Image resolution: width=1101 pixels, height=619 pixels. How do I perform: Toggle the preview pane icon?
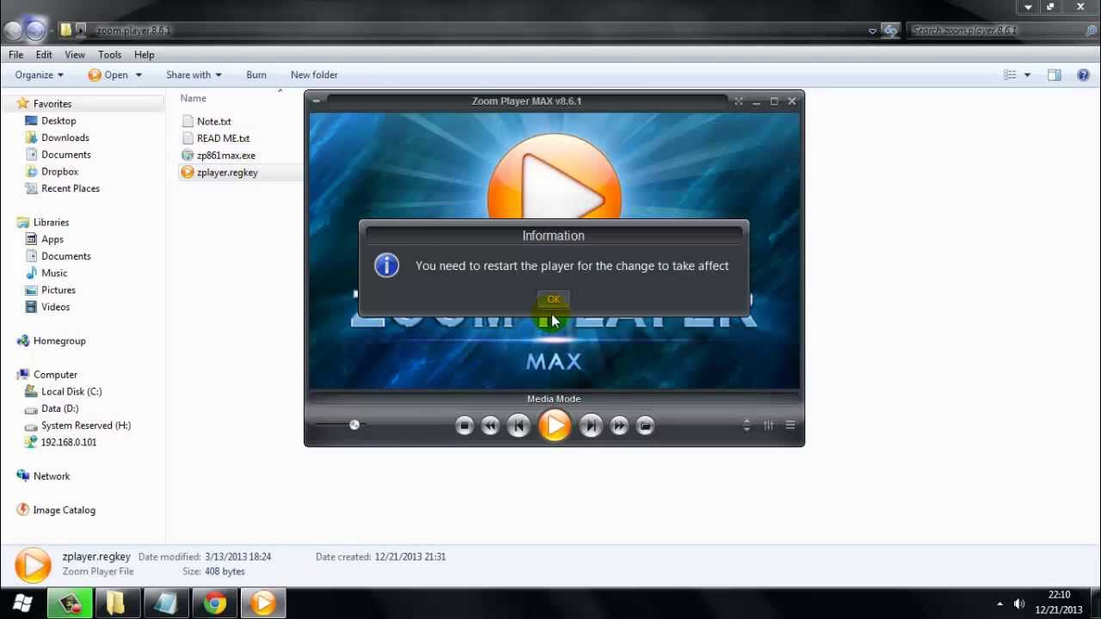click(x=1055, y=75)
